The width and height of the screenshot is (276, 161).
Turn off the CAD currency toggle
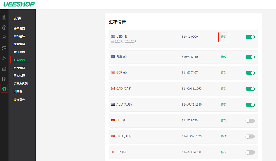point(250,89)
